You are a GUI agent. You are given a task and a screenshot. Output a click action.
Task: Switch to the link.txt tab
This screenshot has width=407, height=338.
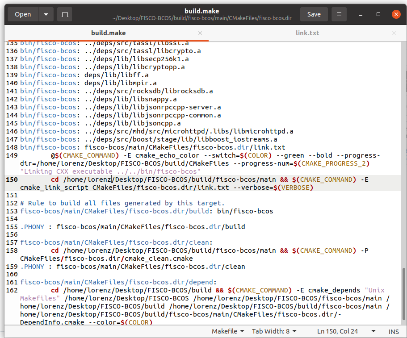tap(307, 33)
